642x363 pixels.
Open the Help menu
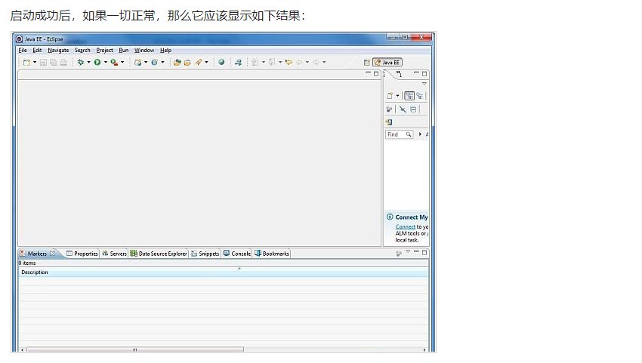[x=165, y=51]
